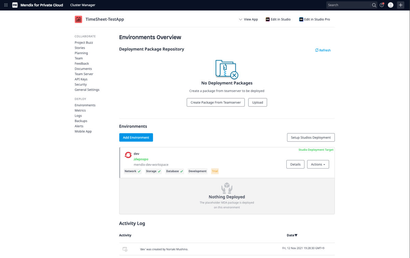The height and width of the screenshot is (258, 410).
Task: Click Studio Deployment Target label
Action: click(x=316, y=150)
